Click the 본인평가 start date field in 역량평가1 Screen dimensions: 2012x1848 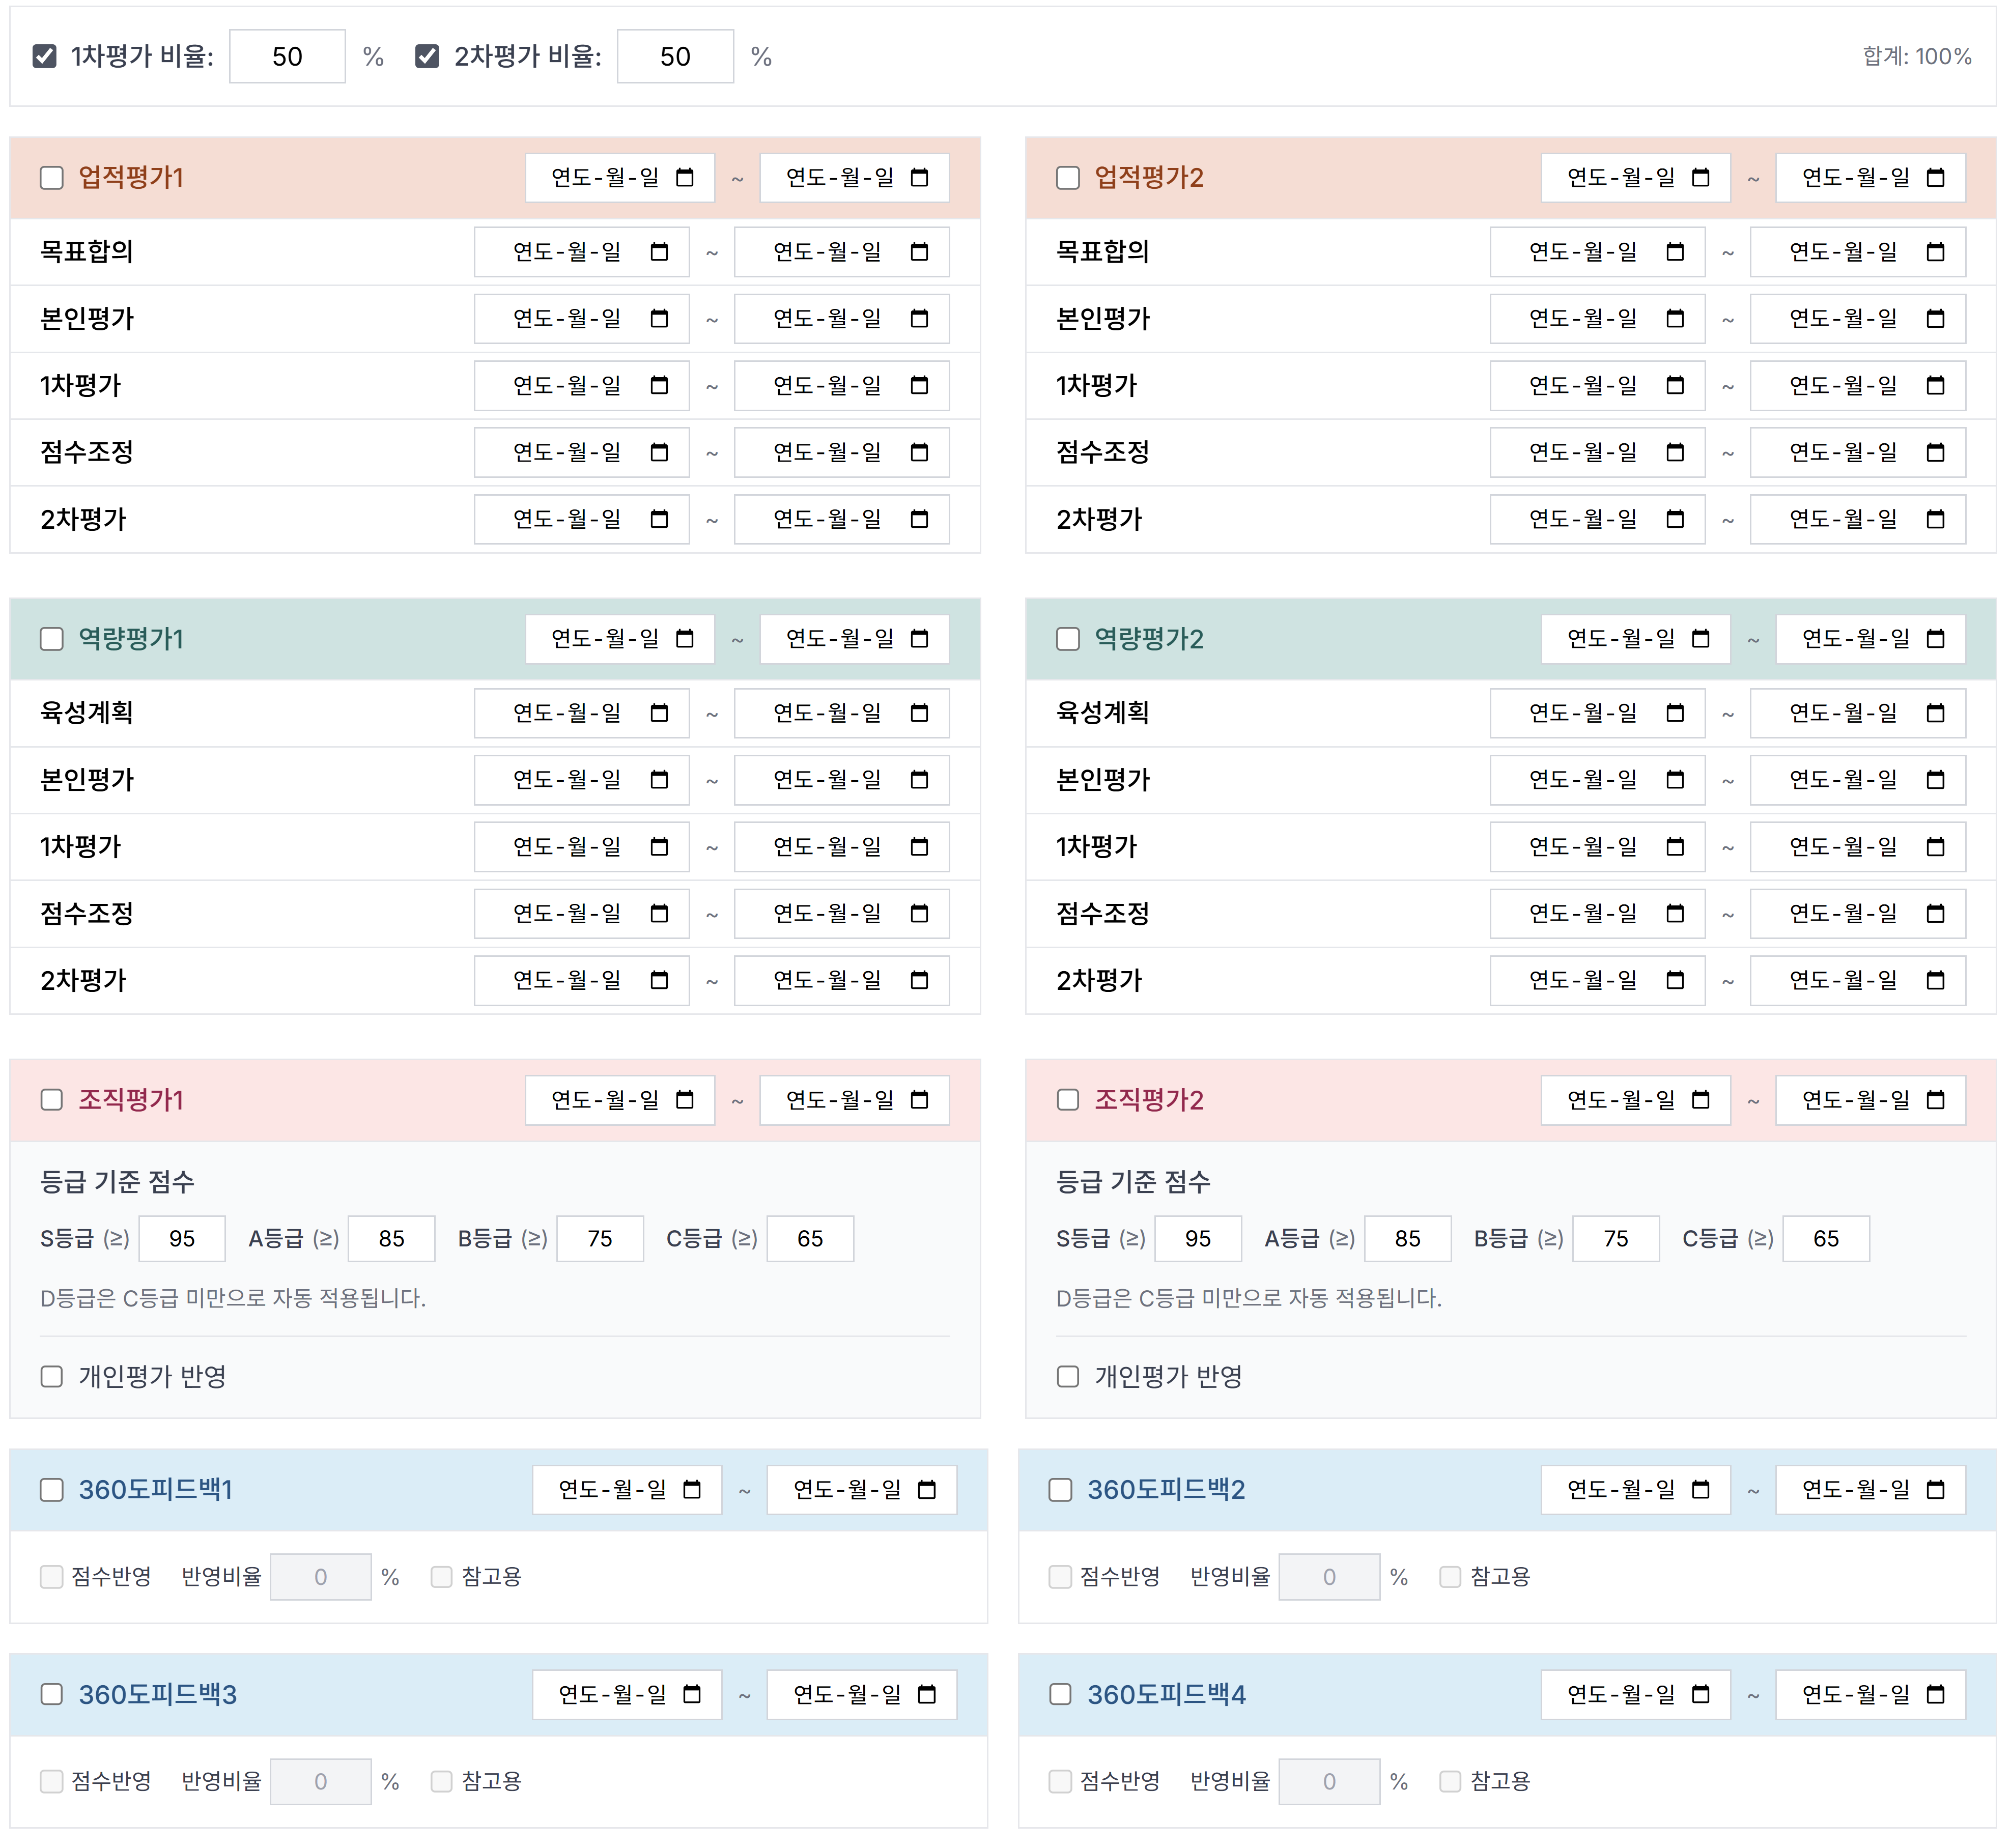(x=567, y=780)
